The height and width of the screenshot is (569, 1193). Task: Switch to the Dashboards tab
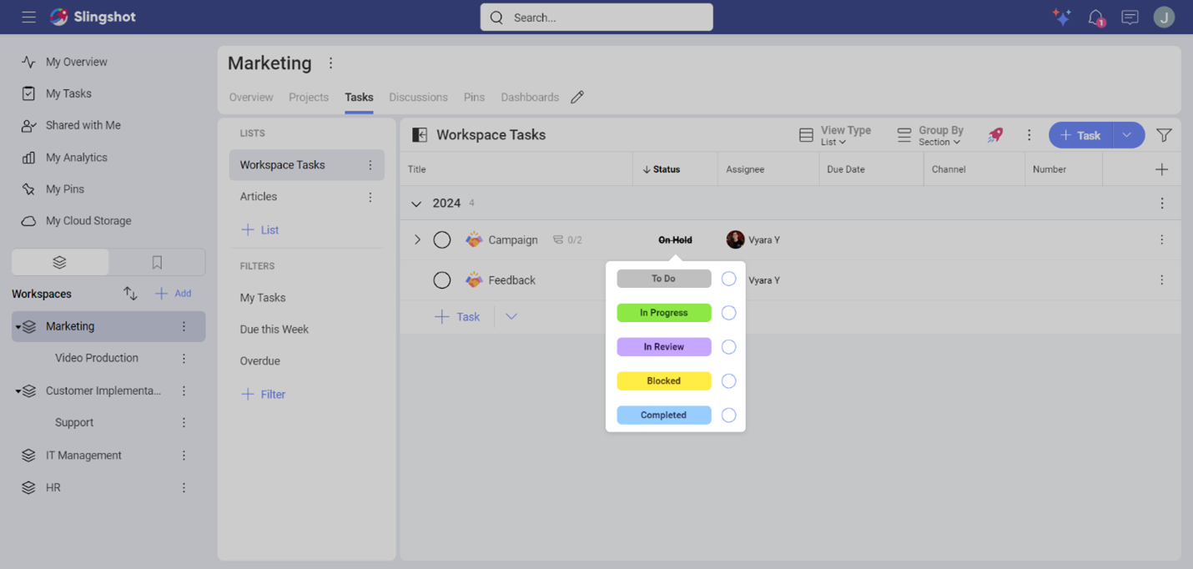pyautogui.click(x=530, y=97)
